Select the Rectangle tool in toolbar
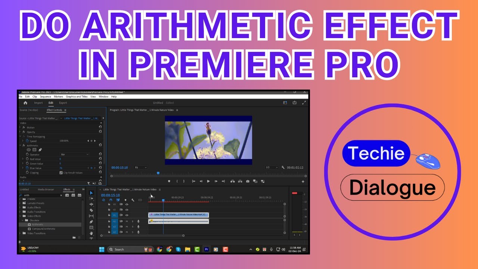 [x=91, y=228]
